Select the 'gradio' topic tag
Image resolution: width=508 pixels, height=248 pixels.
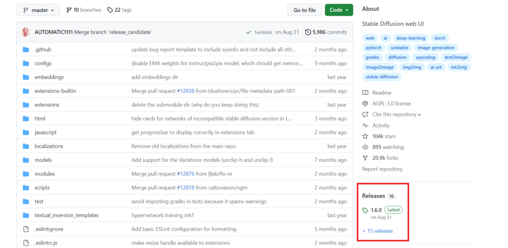click(372, 58)
